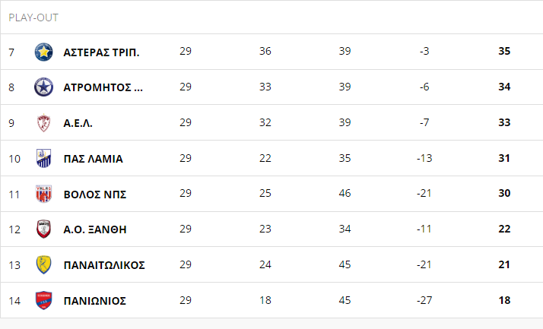Open the ΠΑΝΑΙΤΩΛΙΚΟΣ yellow crest
The image size is (543, 329).
pyautogui.click(x=43, y=264)
